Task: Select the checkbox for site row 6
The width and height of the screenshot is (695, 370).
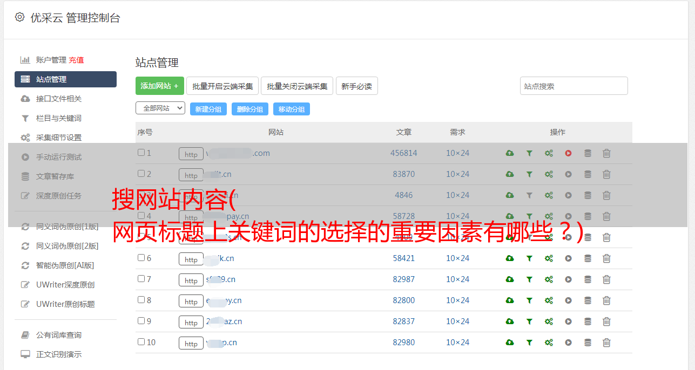Action: (141, 258)
